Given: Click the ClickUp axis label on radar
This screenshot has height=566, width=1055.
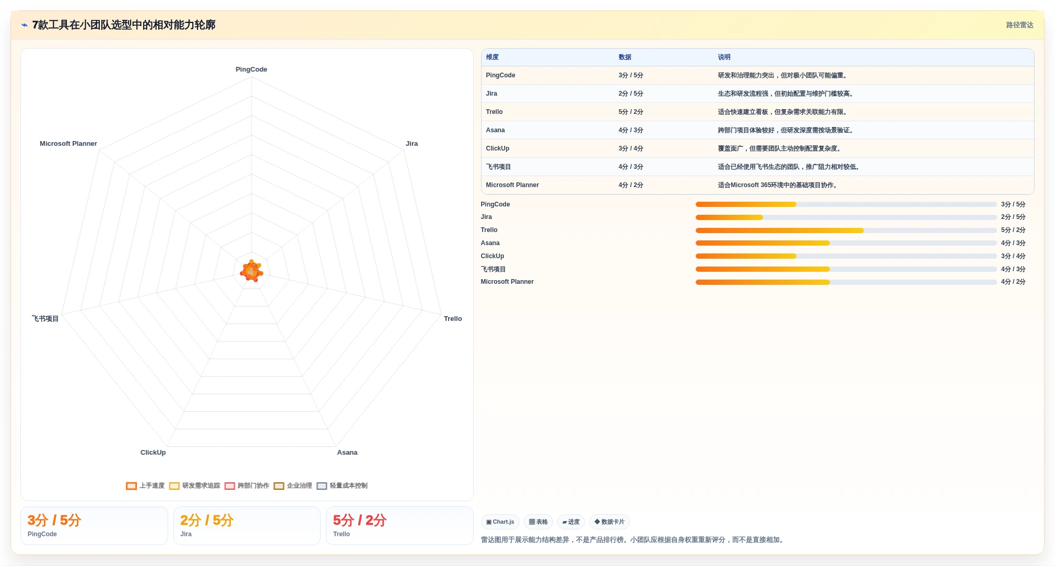Looking at the screenshot, I should tap(153, 453).
